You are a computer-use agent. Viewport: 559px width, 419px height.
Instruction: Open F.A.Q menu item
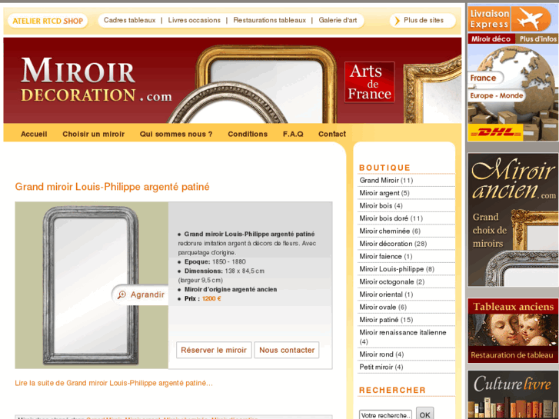293,134
